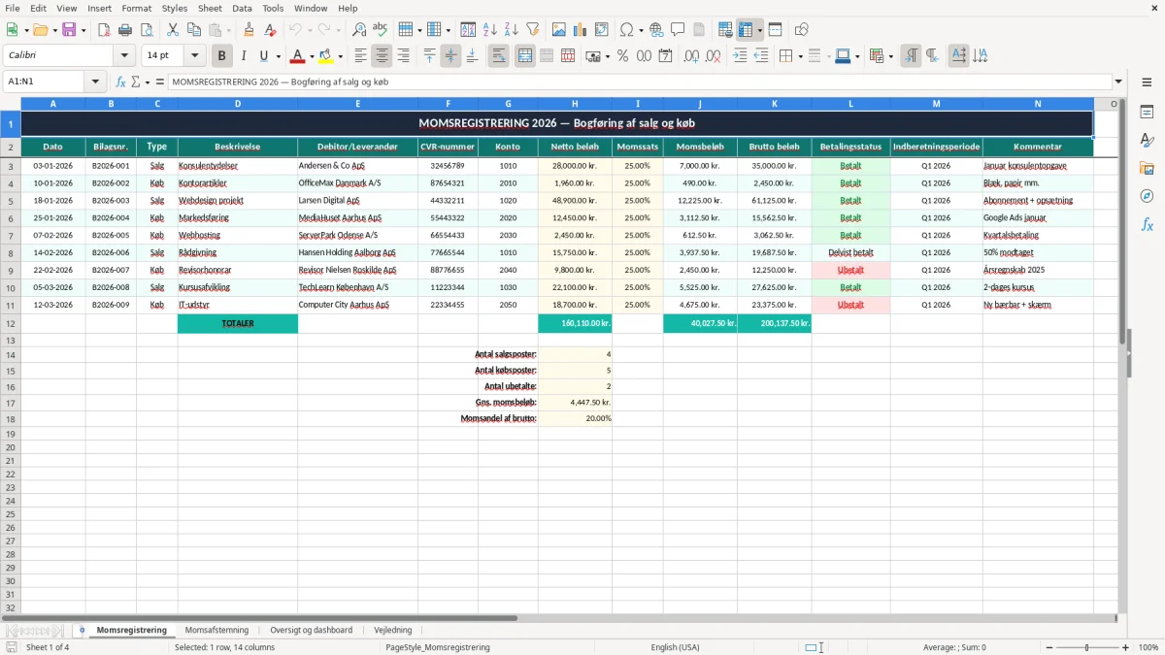1165x655 pixels.
Task: Open Print Preview from the toolbar
Action: 147,30
